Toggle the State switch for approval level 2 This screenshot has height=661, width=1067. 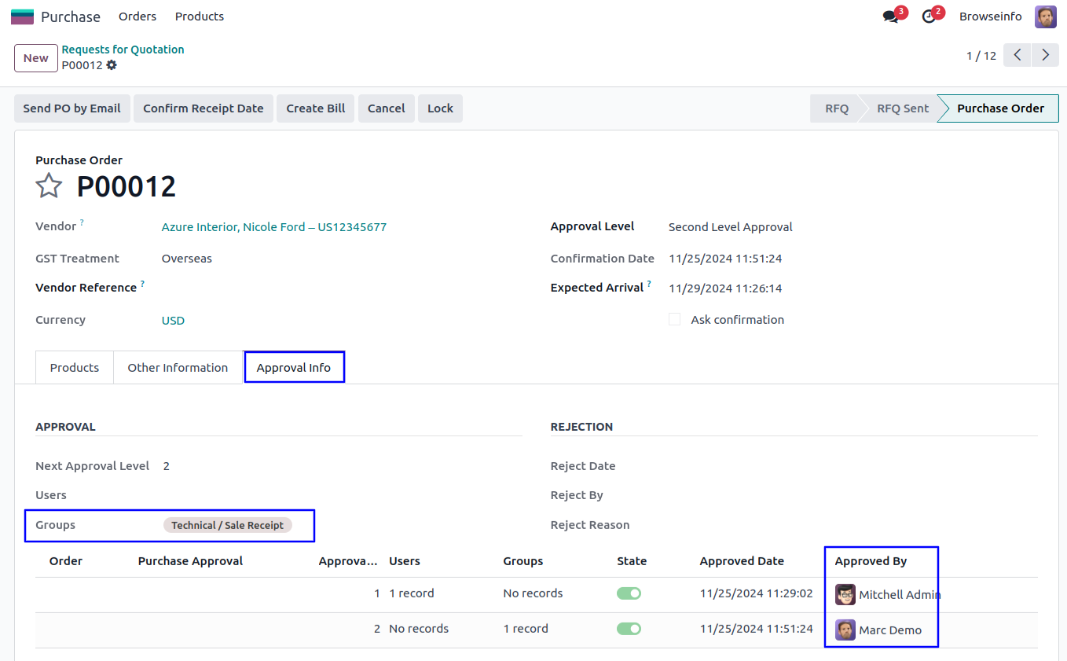pos(629,629)
